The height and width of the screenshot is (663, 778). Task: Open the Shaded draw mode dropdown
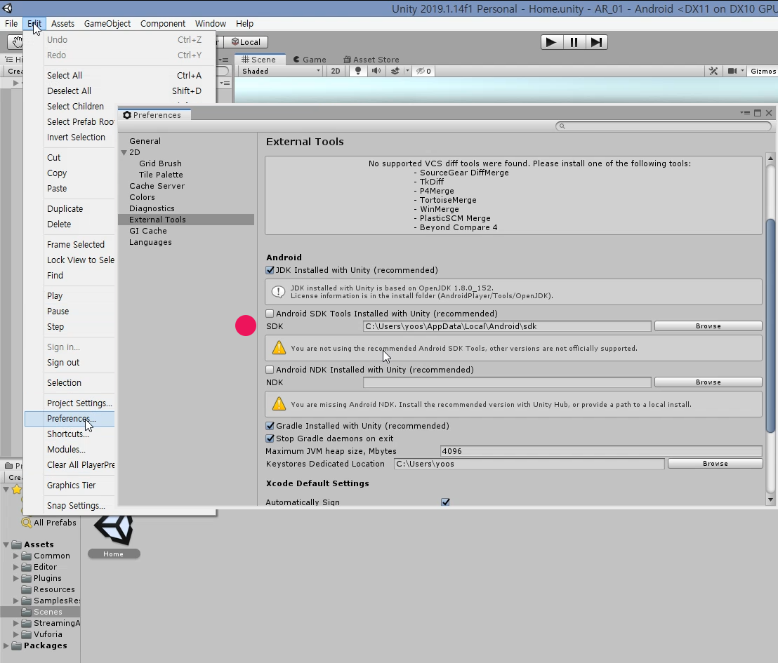pos(281,71)
